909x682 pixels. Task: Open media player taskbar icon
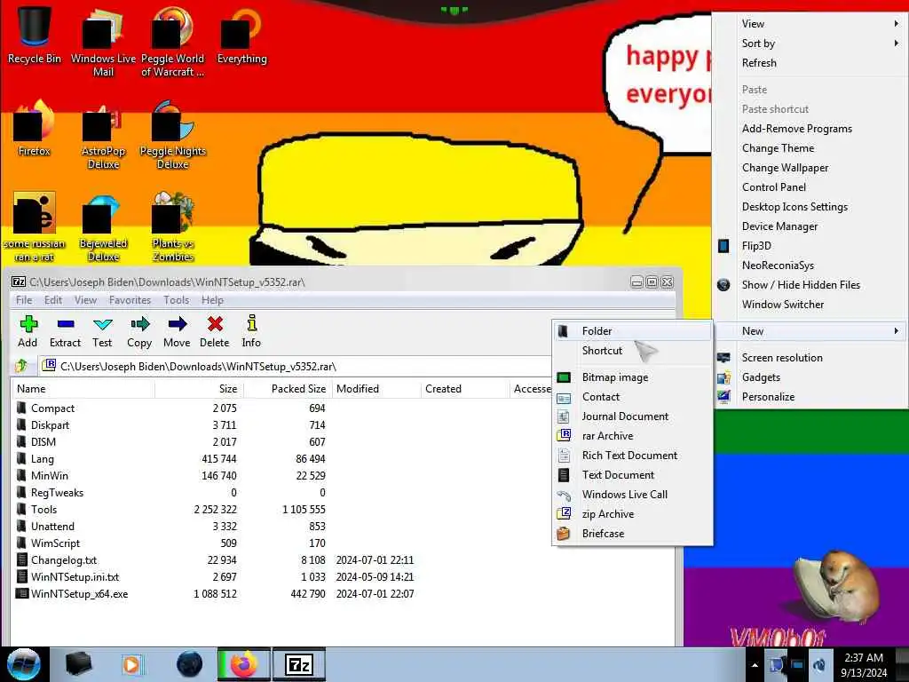click(x=131, y=664)
